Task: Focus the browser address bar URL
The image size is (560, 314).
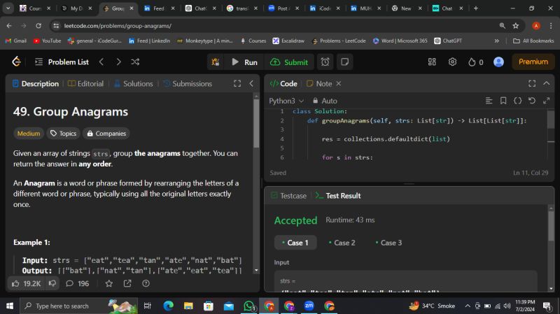Action: 118,26
